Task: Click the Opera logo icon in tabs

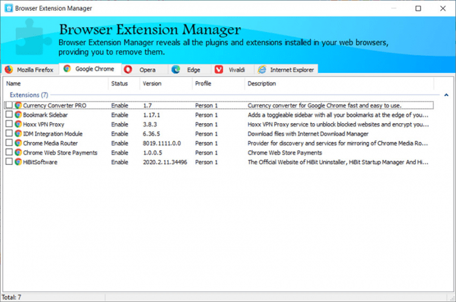Action: click(128, 69)
